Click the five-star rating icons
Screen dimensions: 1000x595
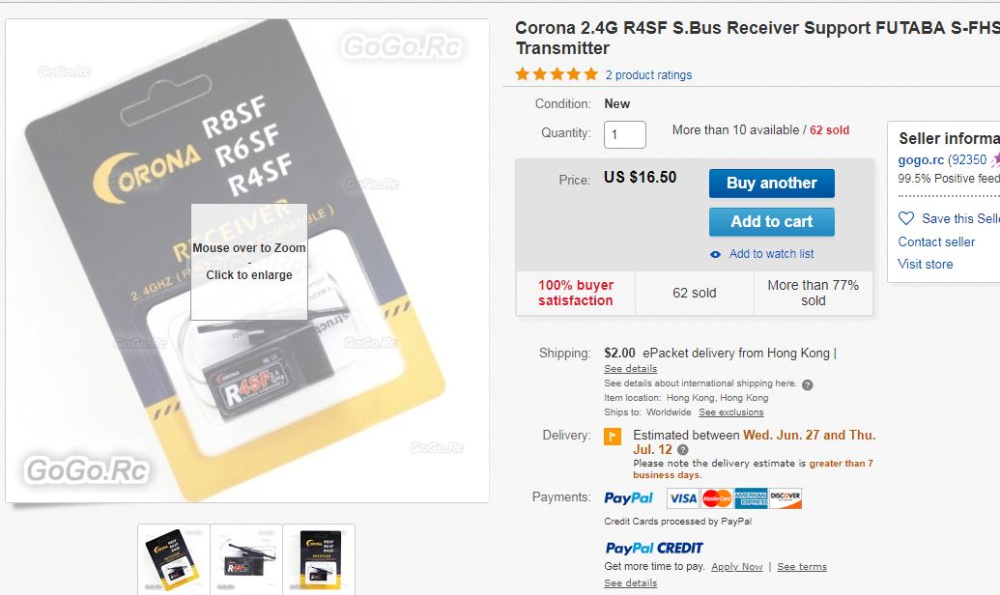[557, 74]
